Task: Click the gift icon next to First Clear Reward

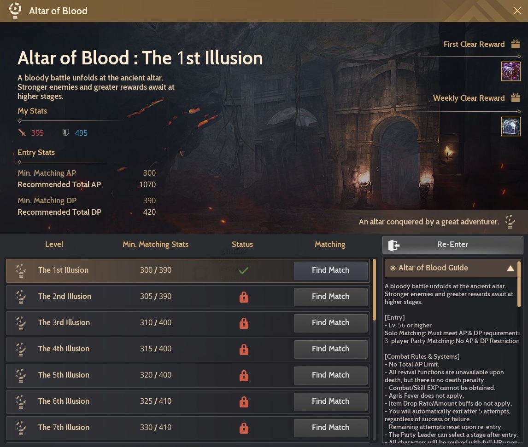Action: (x=515, y=44)
